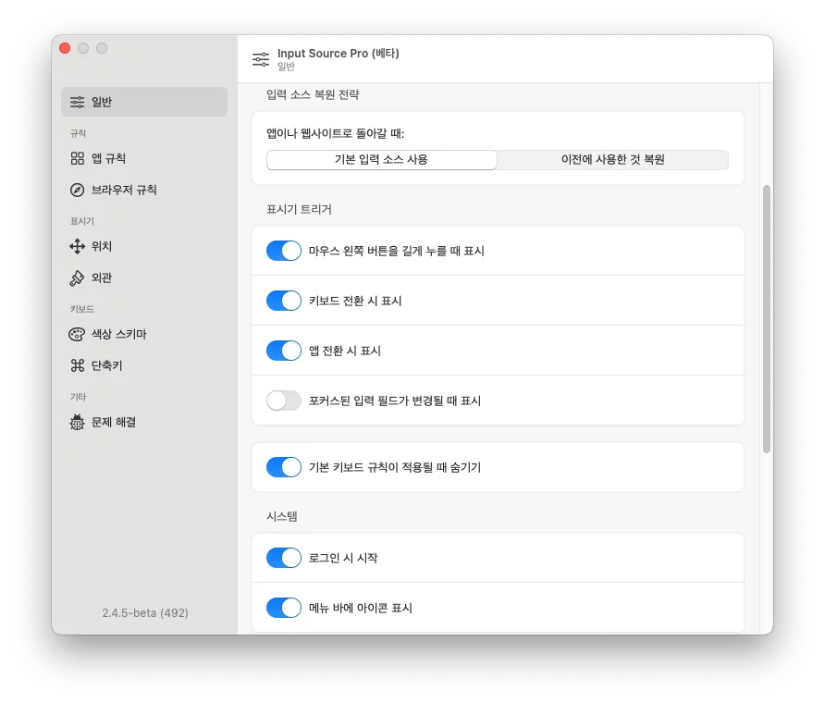Open the 일반 sidebar section
Screen dimensions: 825x703
click(x=144, y=102)
